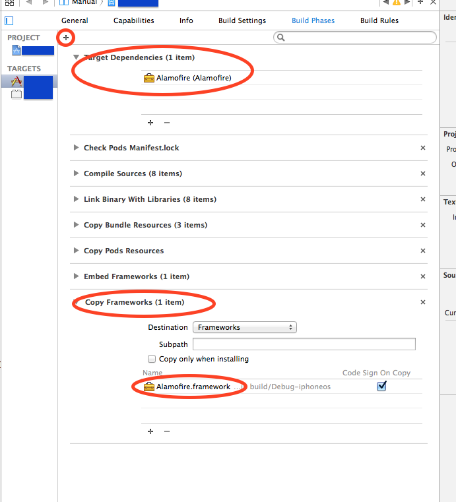Image resolution: width=456 pixels, height=502 pixels.
Task: Switch to the Capabilities tab
Action: [133, 20]
